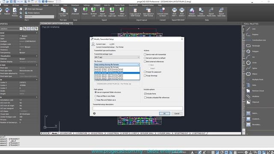Click Convert Solids to Mesh icon
274x154 pixels.
tap(162, 12)
